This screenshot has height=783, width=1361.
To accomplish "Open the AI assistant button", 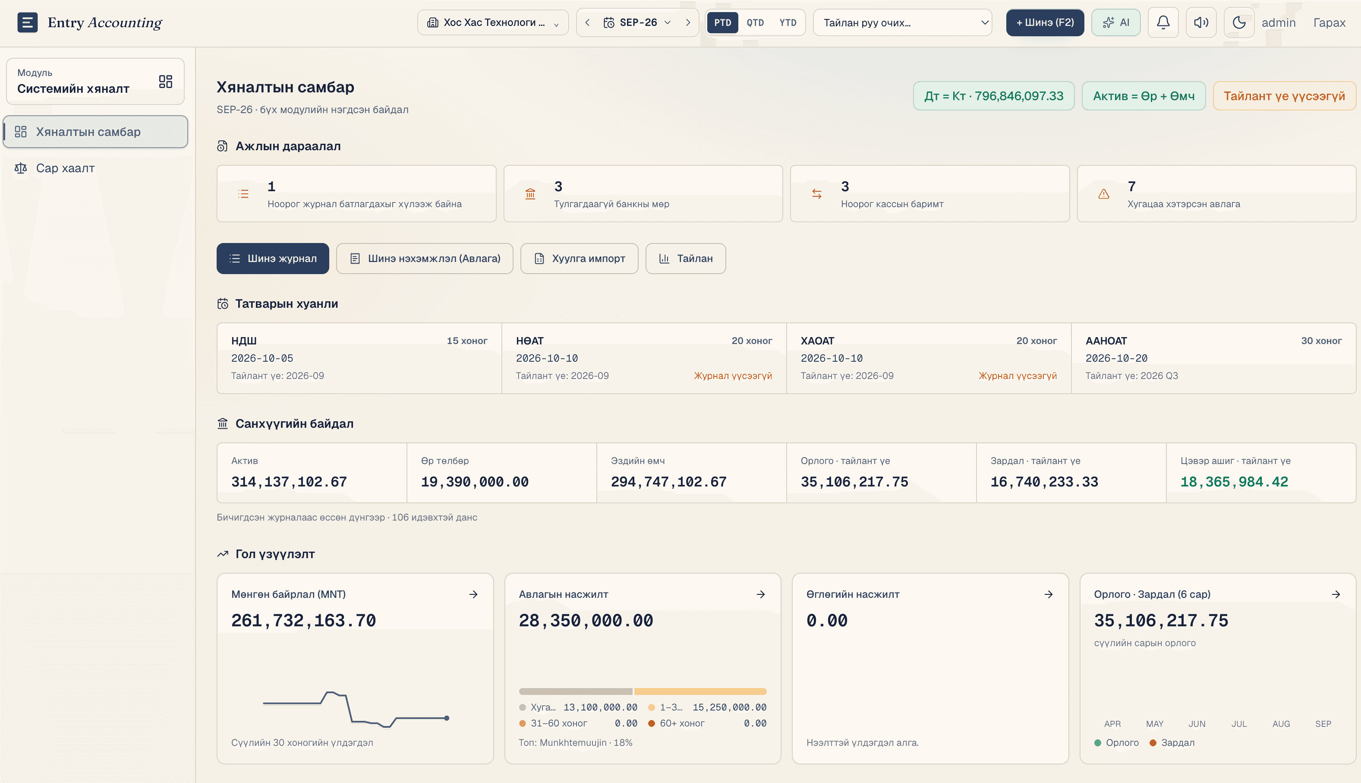I will 1116,22.
